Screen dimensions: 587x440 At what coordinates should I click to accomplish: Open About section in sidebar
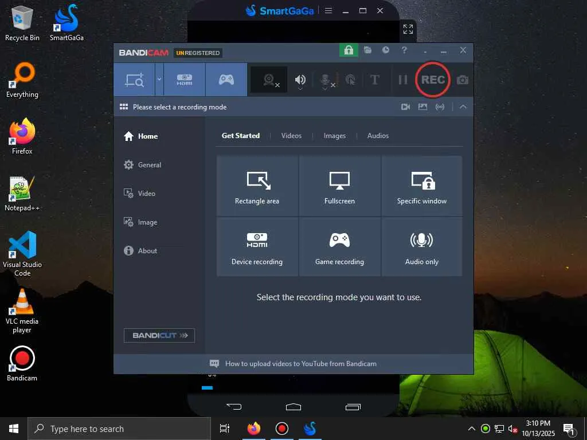click(x=140, y=251)
